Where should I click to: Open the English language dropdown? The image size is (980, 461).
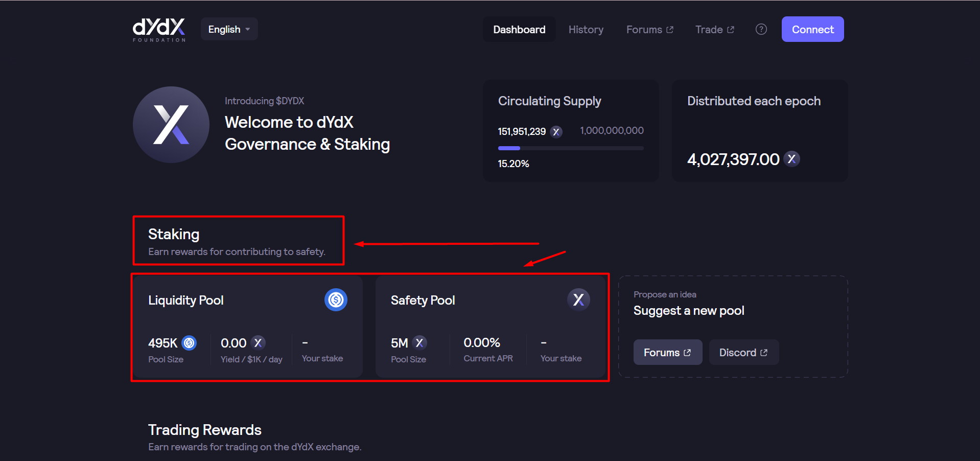(229, 29)
